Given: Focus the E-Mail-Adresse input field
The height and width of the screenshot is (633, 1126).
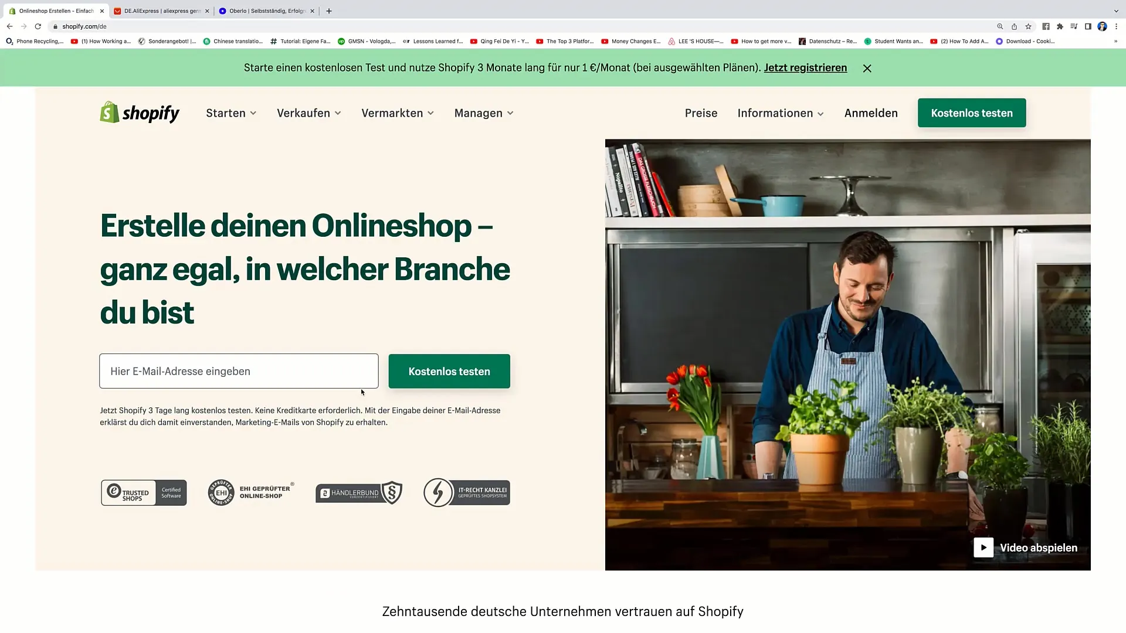Looking at the screenshot, I should 239,371.
